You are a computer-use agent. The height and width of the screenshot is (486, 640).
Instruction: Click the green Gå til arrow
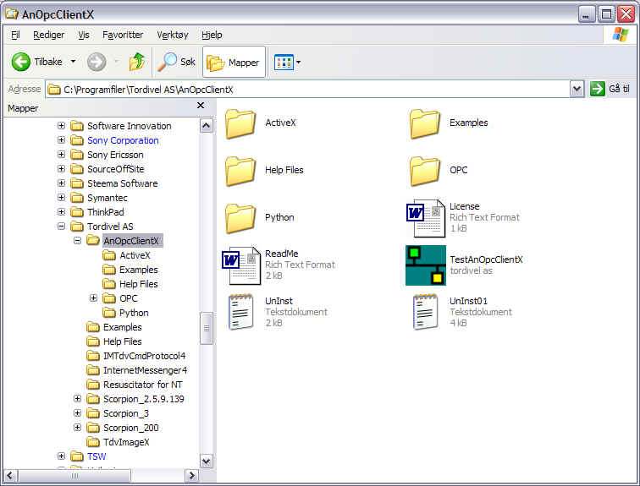597,89
